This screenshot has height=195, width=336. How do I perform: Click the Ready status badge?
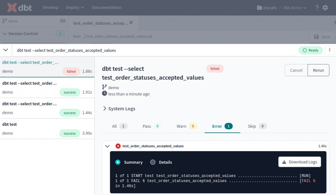click(x=310, y=50)
